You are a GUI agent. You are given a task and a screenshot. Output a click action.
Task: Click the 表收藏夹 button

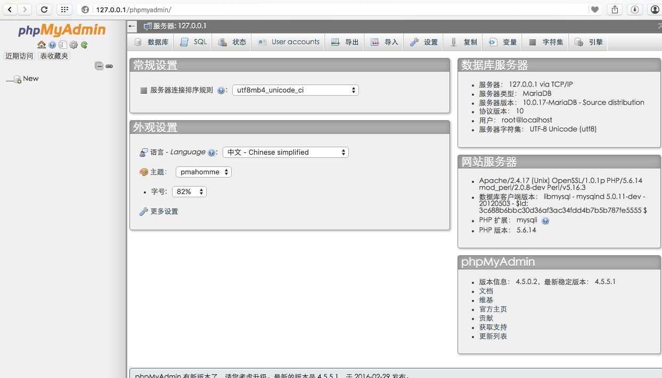(54, 56)
